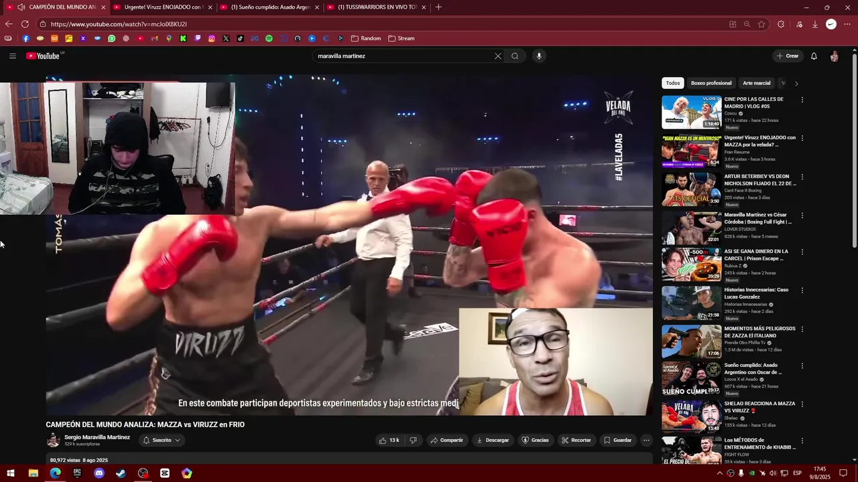Open options for Maravilla Martinez vs César video
This screenshot has width=858, height=482.
click(x=802, y=215)
